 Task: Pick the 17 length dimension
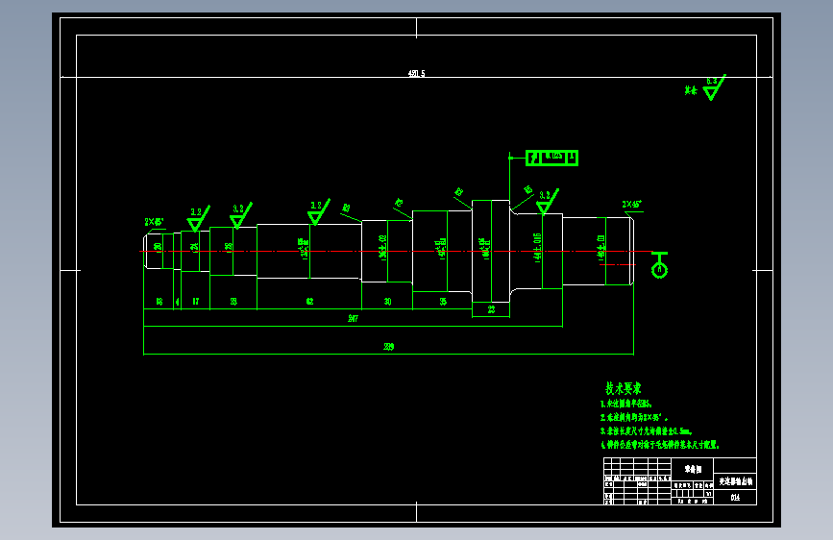pos(195,302)
